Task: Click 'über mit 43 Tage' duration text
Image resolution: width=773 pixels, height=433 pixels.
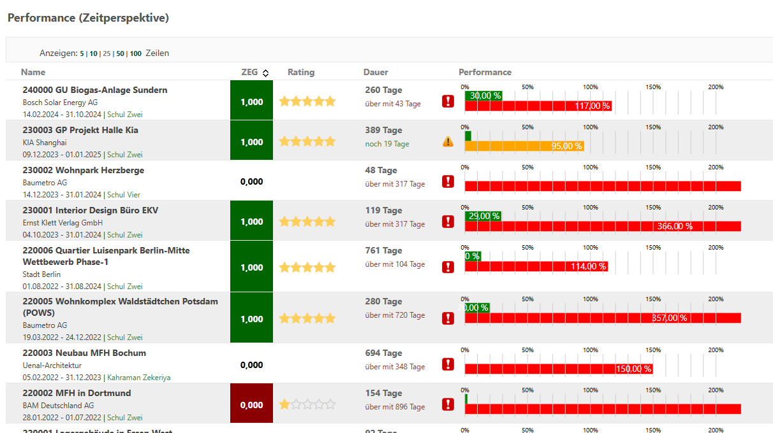Action: coord(393,104)
